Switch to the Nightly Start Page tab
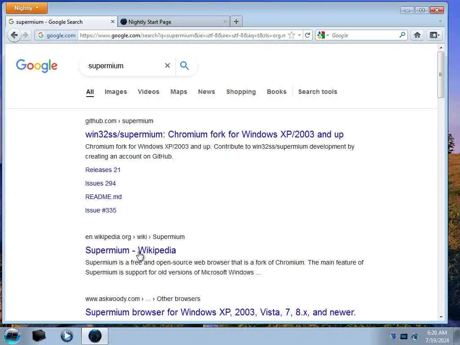Screen dimensions: 460x345 point(174,22)
